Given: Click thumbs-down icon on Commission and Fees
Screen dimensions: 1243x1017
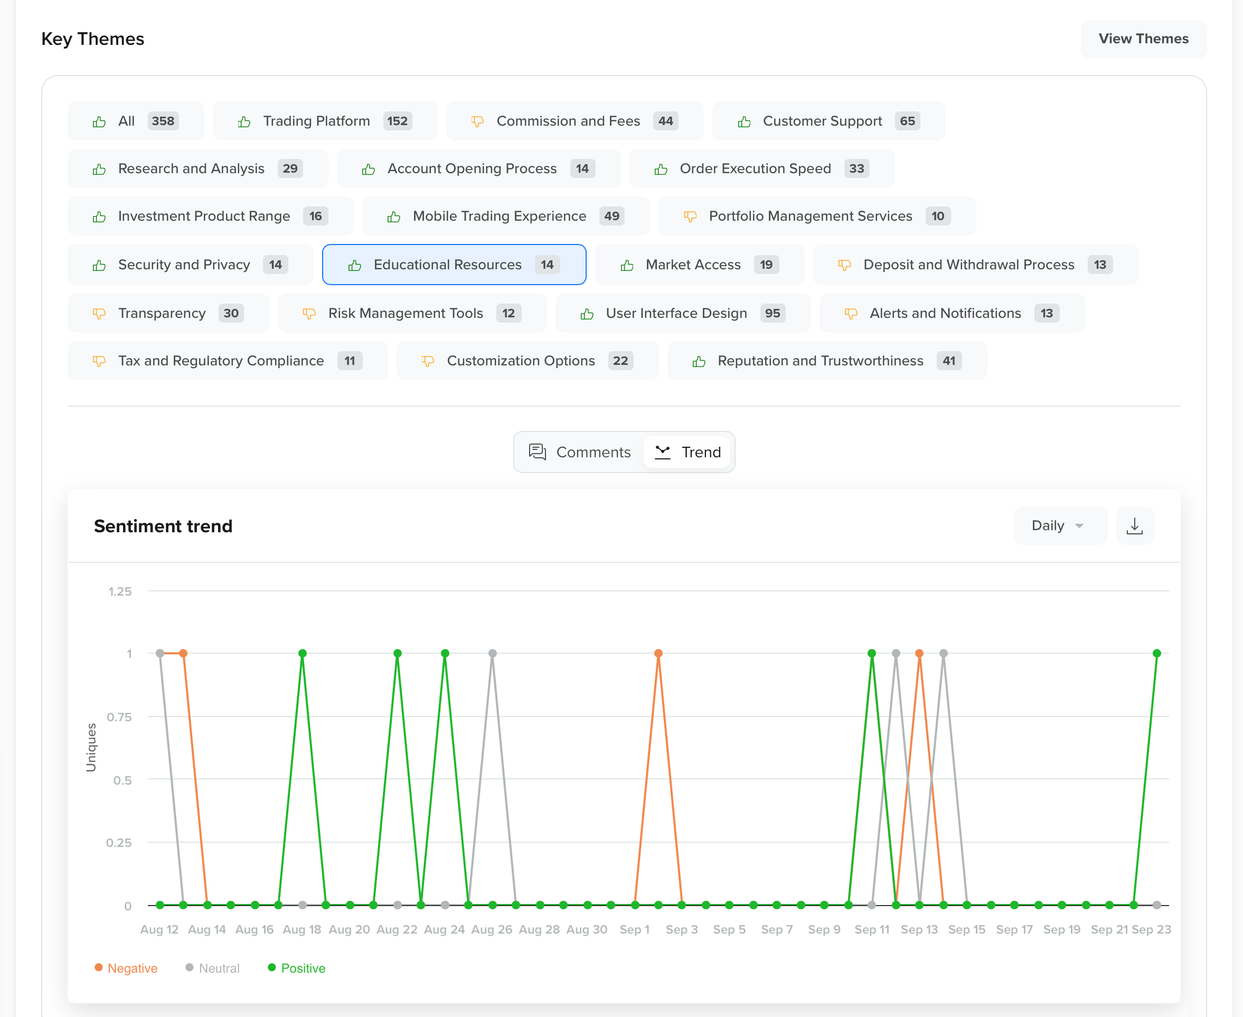Looking at the screenshot, I should click(477, 121).
